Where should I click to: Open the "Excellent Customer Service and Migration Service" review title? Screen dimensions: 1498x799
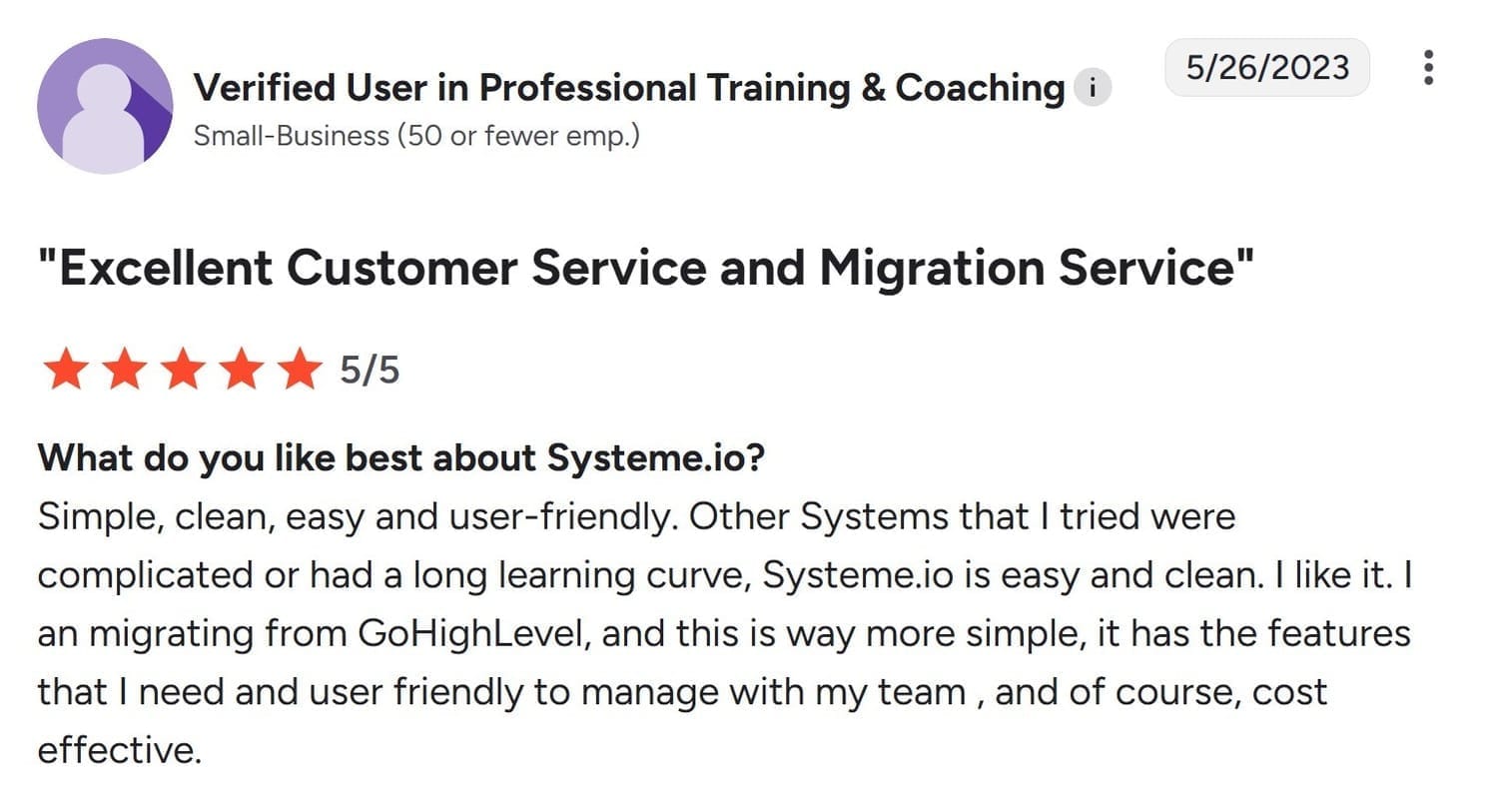click(645, 270)
